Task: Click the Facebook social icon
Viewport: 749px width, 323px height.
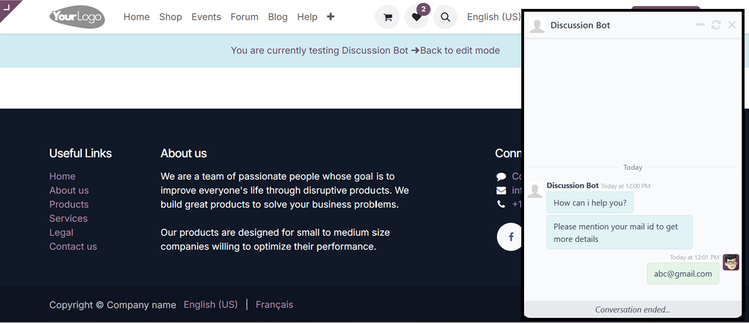Action: 511,237
